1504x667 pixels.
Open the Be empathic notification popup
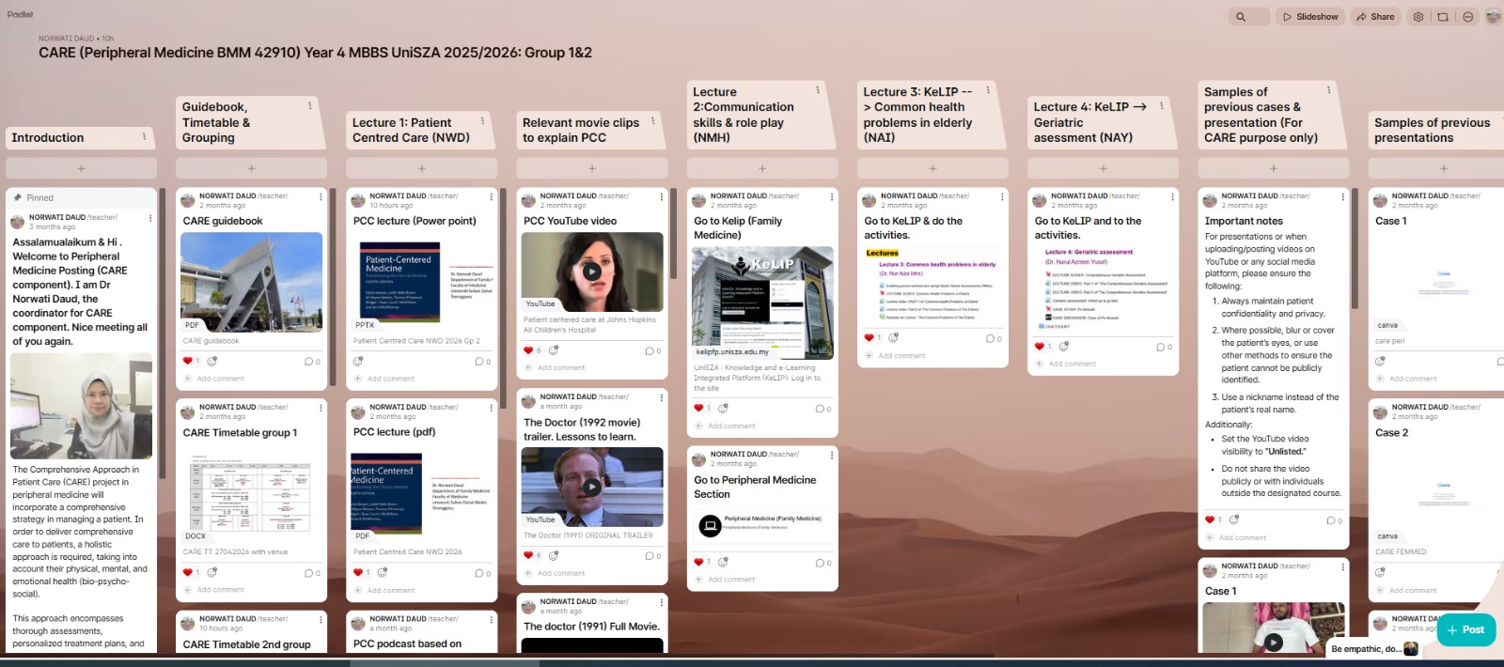click(x=1374, y=648)
